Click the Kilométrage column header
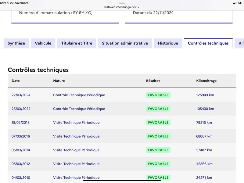The image size is (244, 183). tap(206, 81)
